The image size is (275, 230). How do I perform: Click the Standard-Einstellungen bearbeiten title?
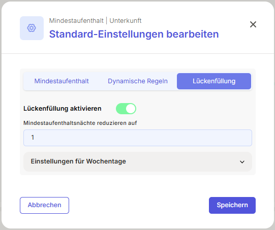pyautogui.click(x=134, y=34)
